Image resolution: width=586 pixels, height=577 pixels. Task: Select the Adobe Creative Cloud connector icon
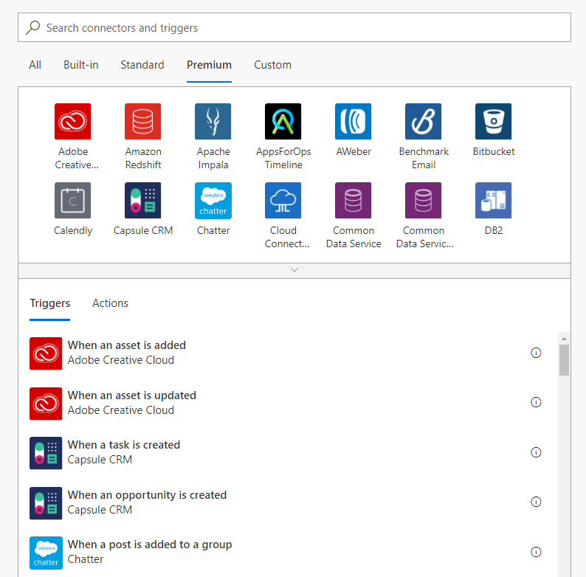pyautogui.click(x=72, y=122)
